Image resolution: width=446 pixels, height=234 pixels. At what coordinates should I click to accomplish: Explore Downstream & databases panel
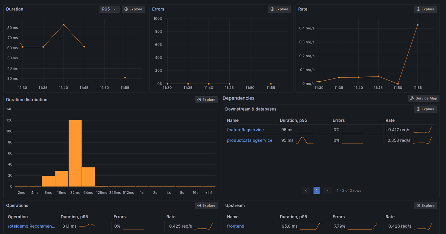426,109
